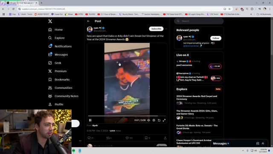Expand the Messages drawer
Image resolution: width=273 pixels, height=154 pixels.
[263, 144]
